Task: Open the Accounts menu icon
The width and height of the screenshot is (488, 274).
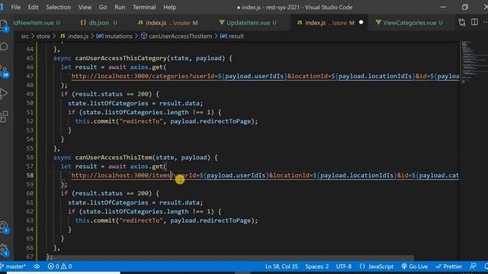Action: pos(4,227)
